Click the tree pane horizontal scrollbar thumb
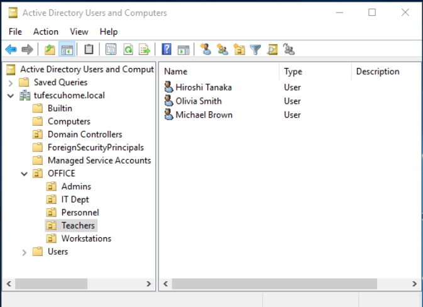The width and height of the screenshot is (423, 307). 52,284
